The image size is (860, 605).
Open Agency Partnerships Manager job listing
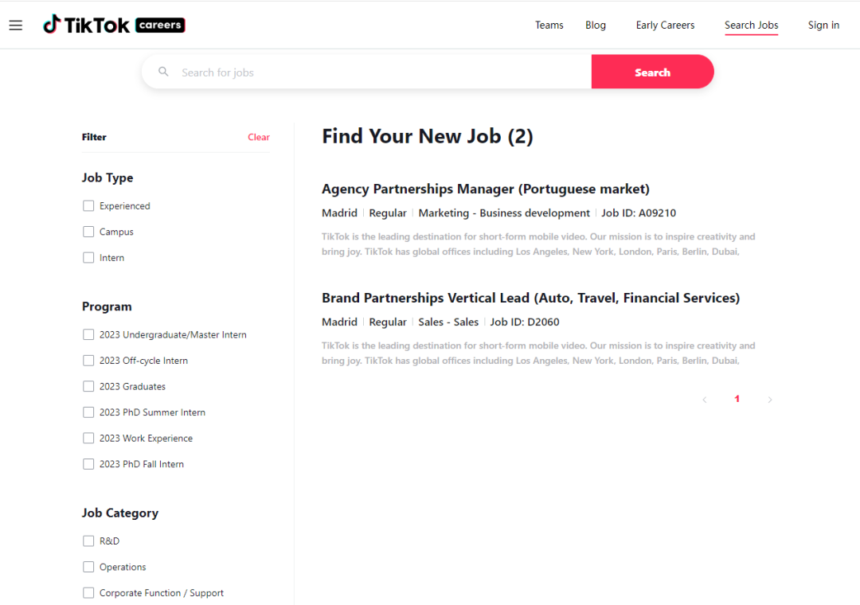pos(486,189)
